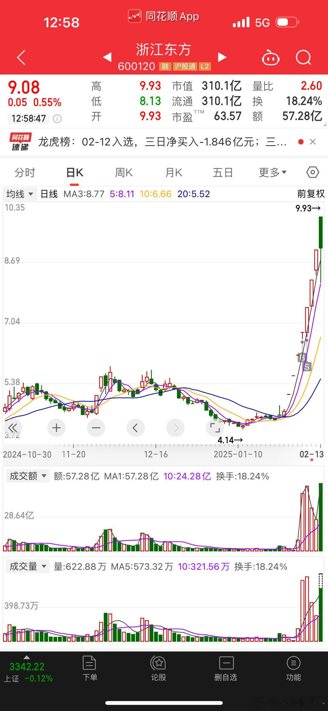This screenshot has width=328, height=711.
Task: Switch to previous stock with left triangle
Action: coord(107,57)
